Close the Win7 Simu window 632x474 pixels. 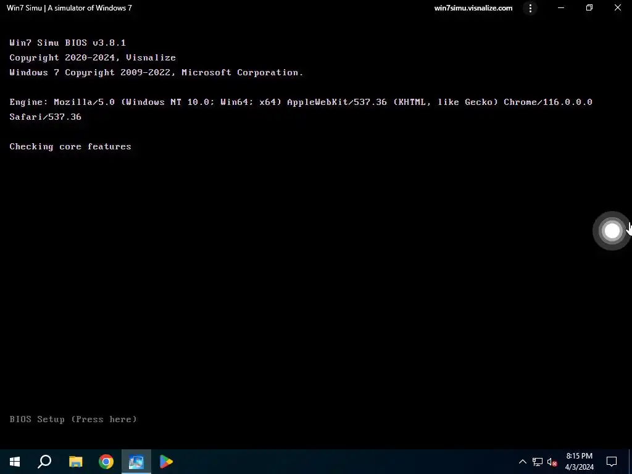coord(617,8)
